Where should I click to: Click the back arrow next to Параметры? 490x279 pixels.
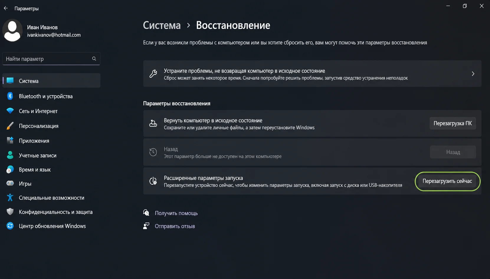point(6,8)
